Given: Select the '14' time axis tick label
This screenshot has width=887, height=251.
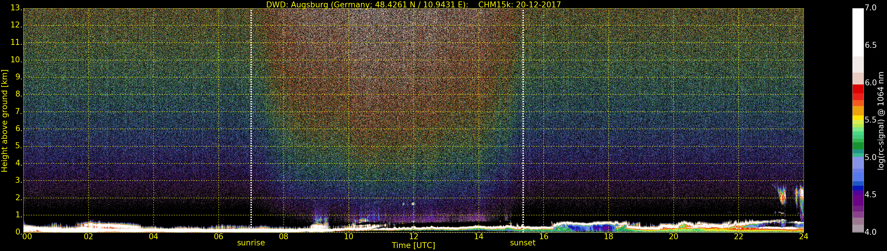Looking at the screenshot, I should click(479, 237).
